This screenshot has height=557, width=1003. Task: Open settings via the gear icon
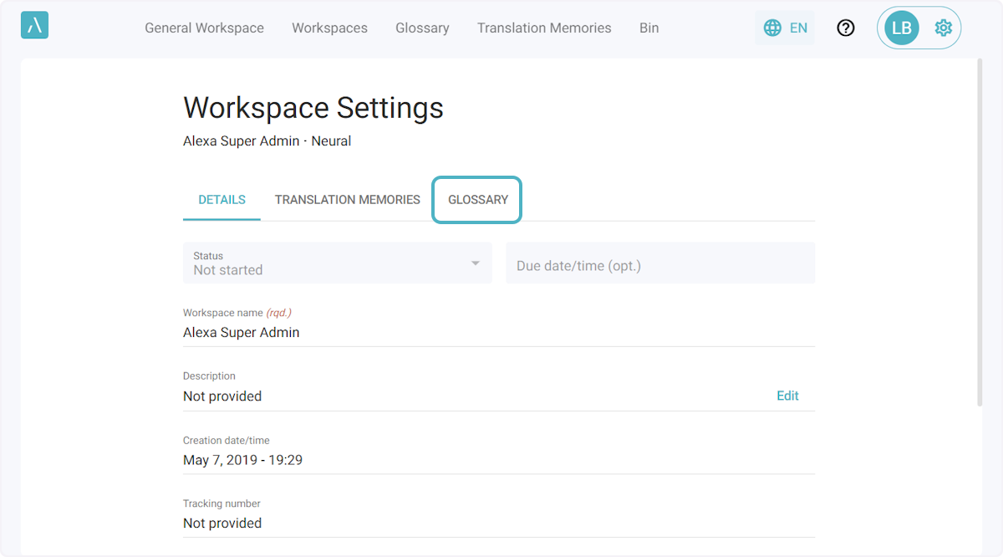click(x=944, y=28)
